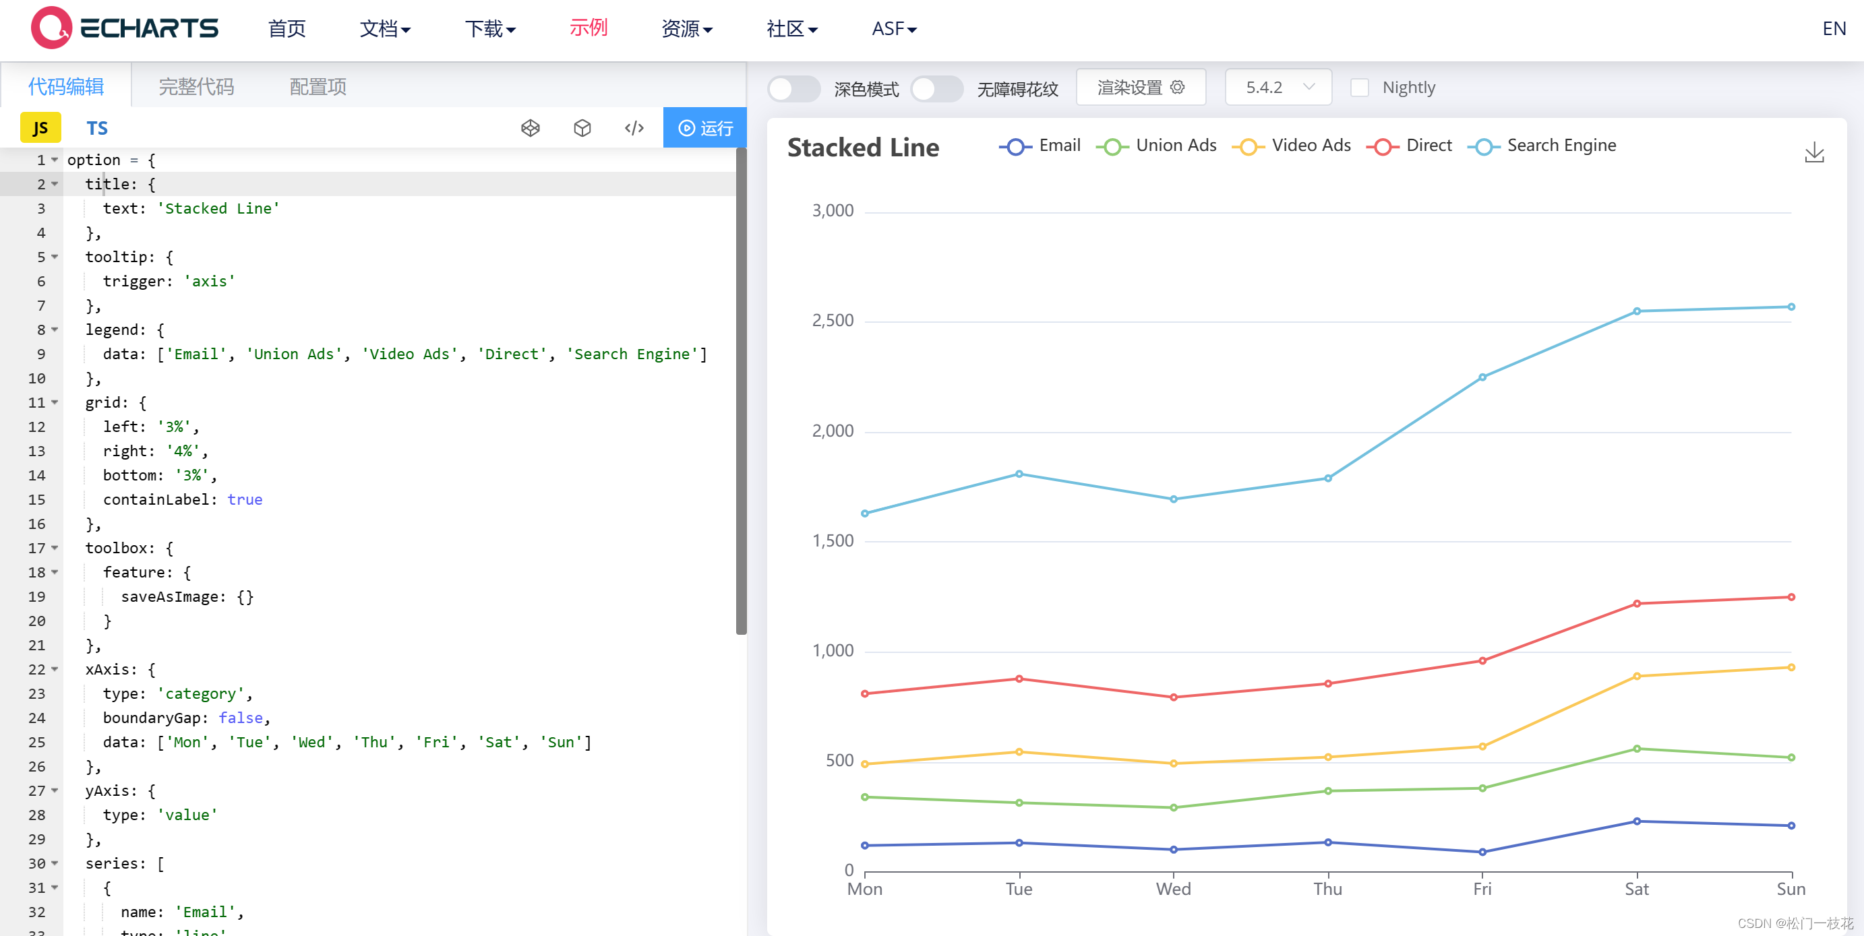
Task: Switch to the TS code tab
Action: 97,127
